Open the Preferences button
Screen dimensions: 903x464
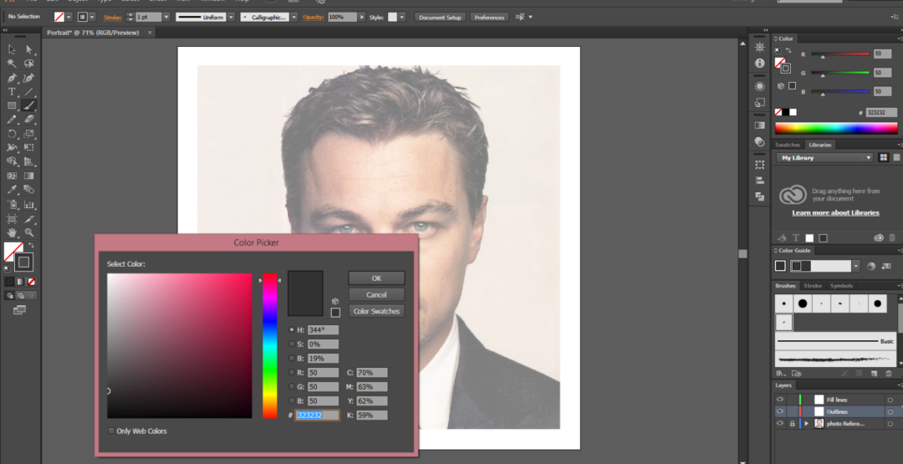489,18
